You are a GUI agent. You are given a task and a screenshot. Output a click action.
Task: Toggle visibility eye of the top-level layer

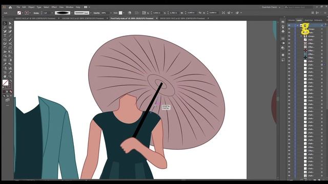[x=289, y=26]
